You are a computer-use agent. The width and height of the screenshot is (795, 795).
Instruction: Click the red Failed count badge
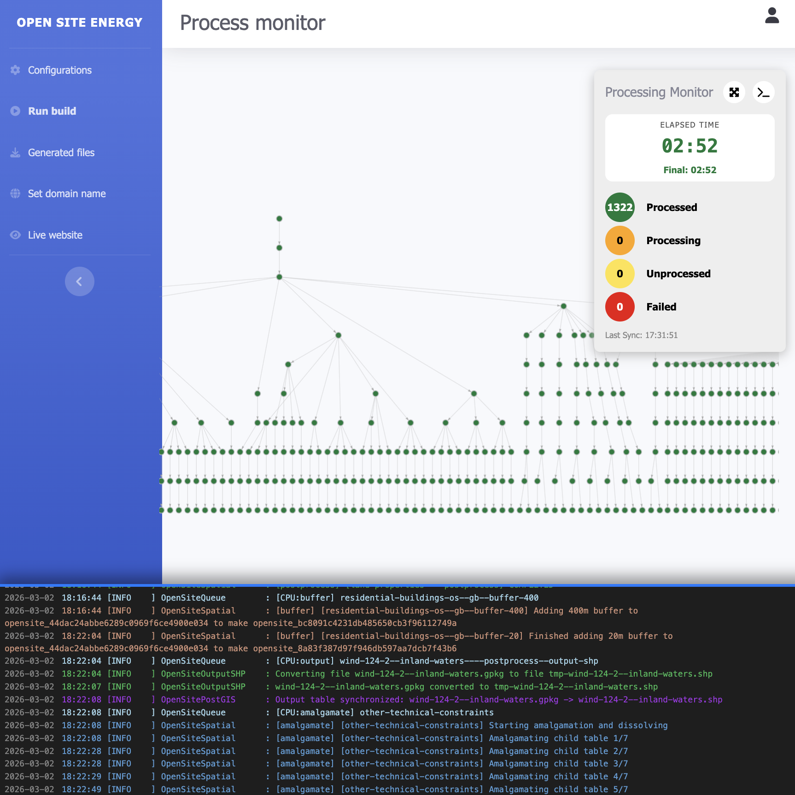tap(620, 307)
